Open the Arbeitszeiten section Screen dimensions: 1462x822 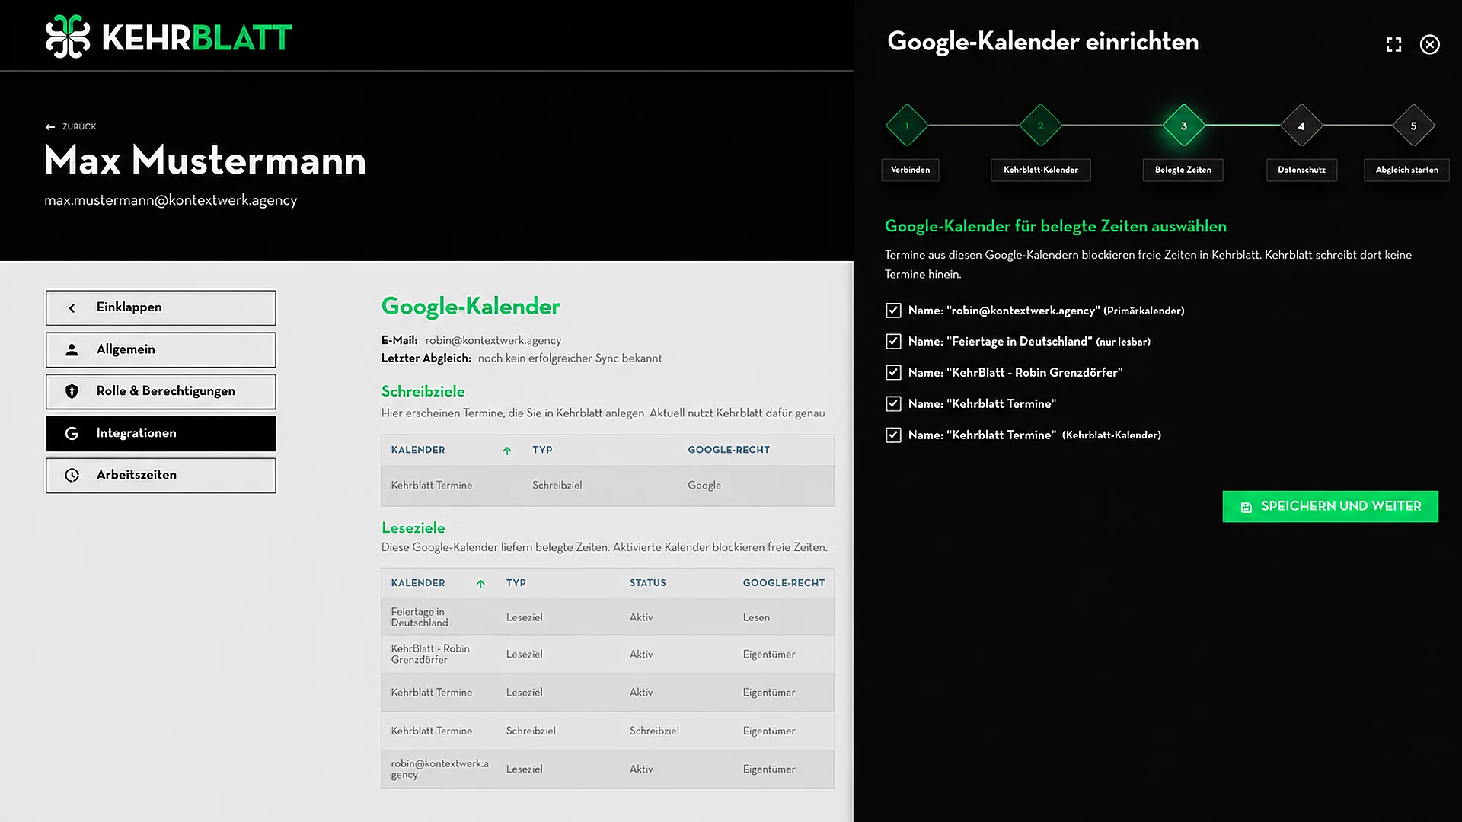(x=161, y=476)
